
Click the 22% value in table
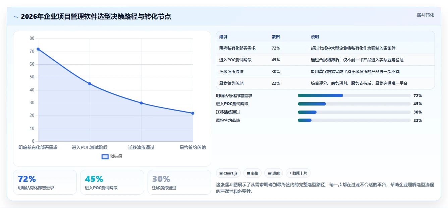pyautogui.click(x=276, y=83)
